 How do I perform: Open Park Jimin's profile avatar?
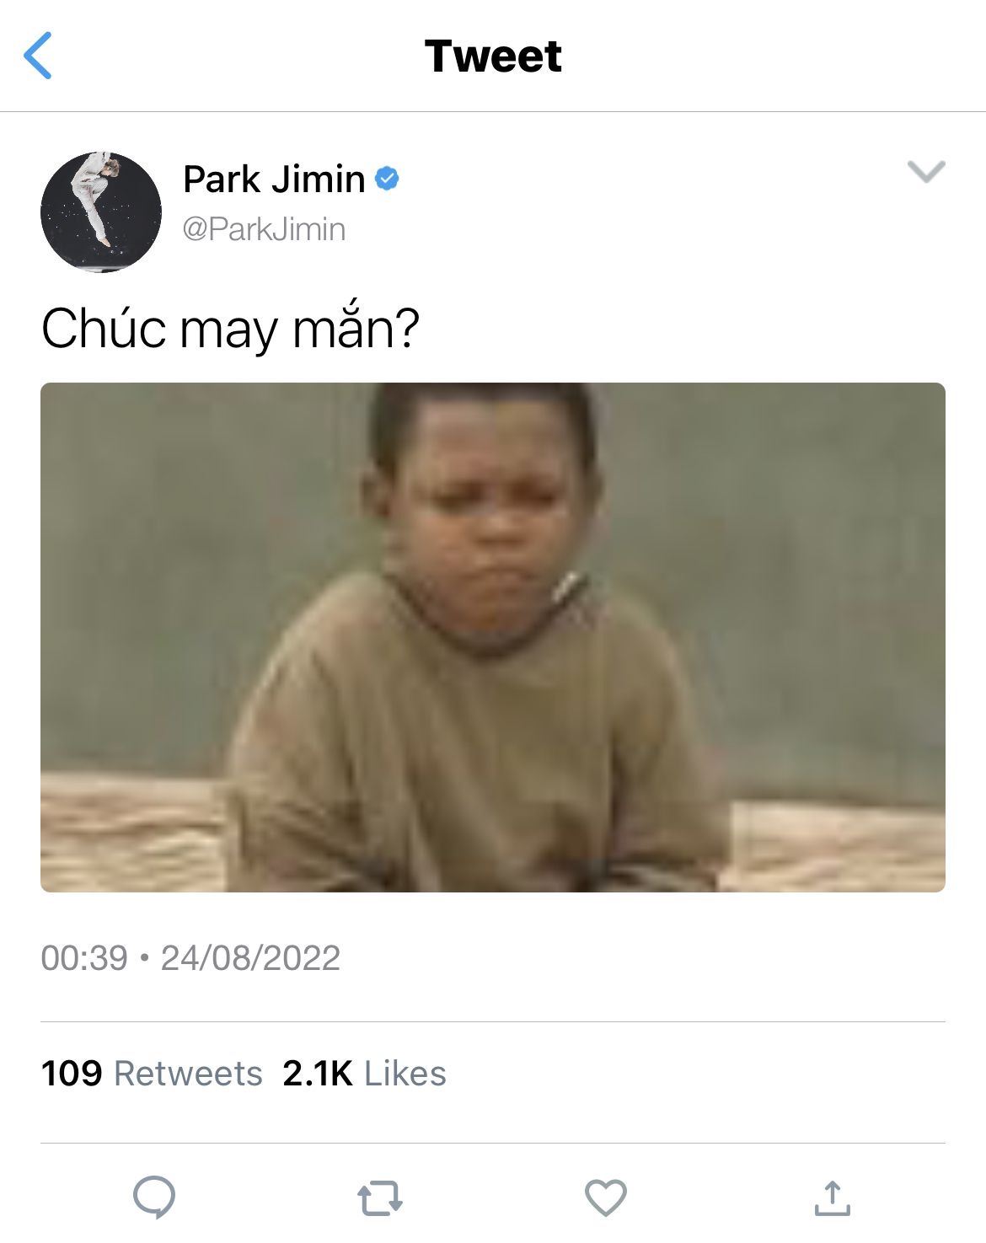pos(101,212)
